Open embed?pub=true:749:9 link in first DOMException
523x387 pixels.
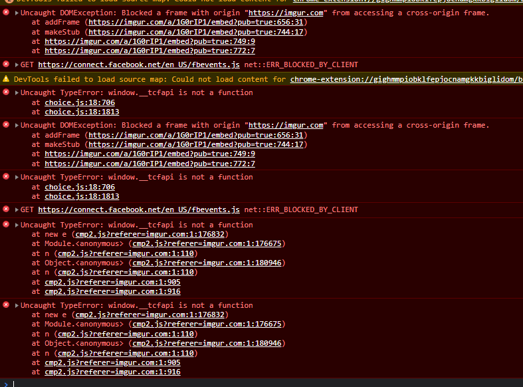(x=150, y=41)
